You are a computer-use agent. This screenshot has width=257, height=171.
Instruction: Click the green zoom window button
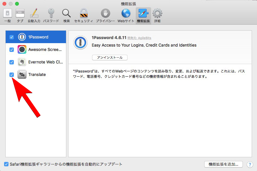point(17,3)
